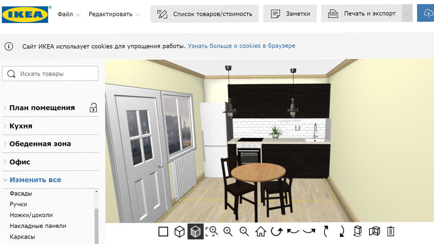The height and width of the screenshot is (244, 434).
Task: Follow the Узнать больше о cookies в браузере link
Action: 242,46
